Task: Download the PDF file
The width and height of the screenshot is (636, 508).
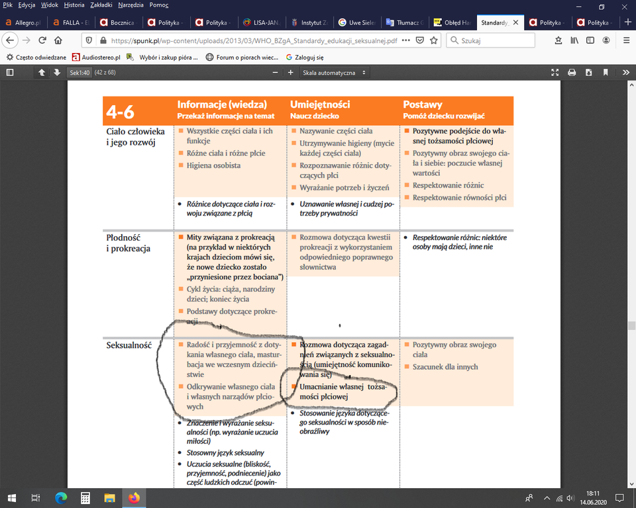Action: point(588,73)
